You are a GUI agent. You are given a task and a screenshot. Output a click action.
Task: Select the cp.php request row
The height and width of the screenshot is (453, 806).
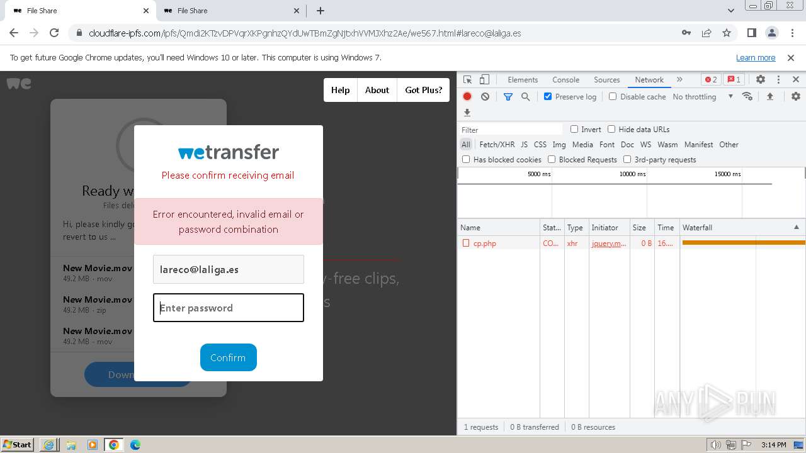(x=631, y=243)
